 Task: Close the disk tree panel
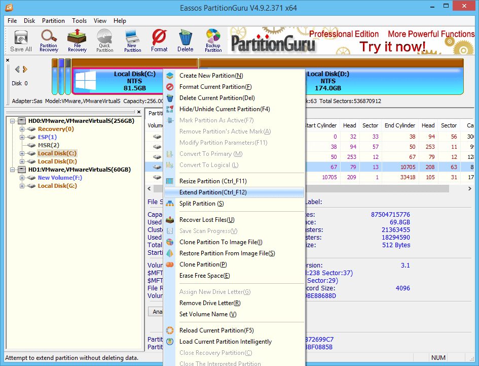139,112
